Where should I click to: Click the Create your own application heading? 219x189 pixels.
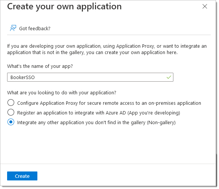tap(64, 7)
